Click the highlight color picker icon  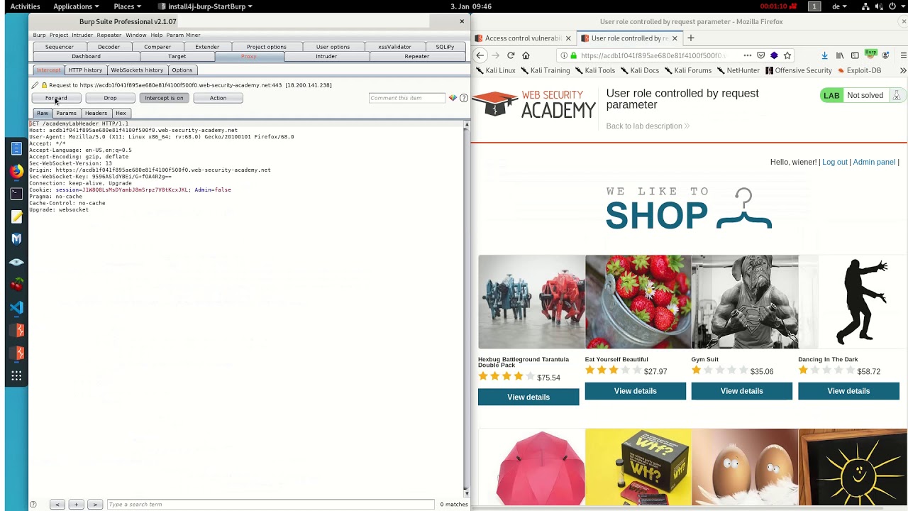pos(453,98)
